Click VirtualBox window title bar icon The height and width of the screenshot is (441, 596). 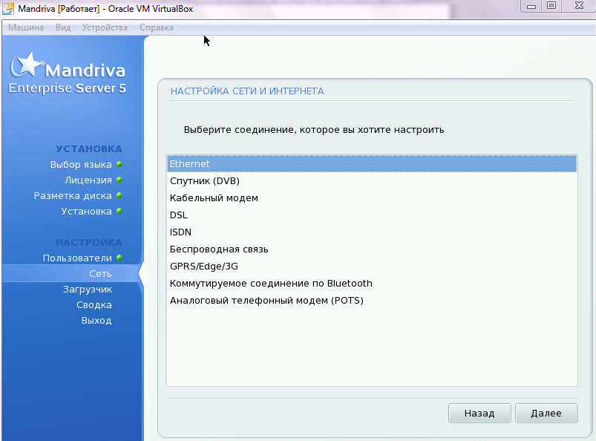pos(8,8)
